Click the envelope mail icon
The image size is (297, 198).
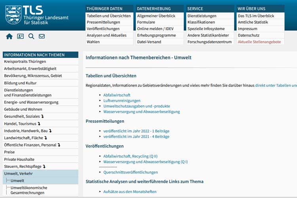click(42, 36)
